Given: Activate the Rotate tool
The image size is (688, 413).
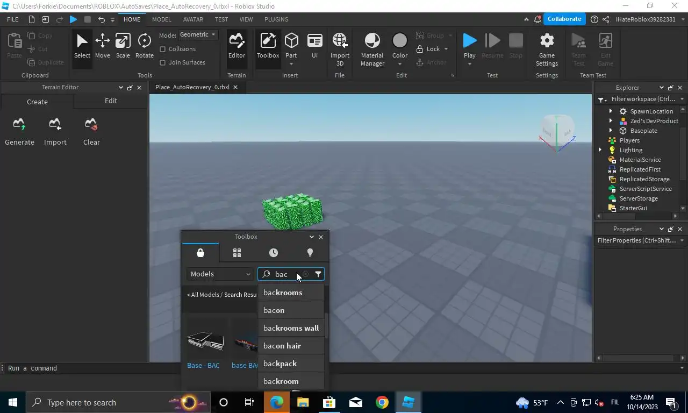Looking at the screenshot, I should [x=144, y=45].
